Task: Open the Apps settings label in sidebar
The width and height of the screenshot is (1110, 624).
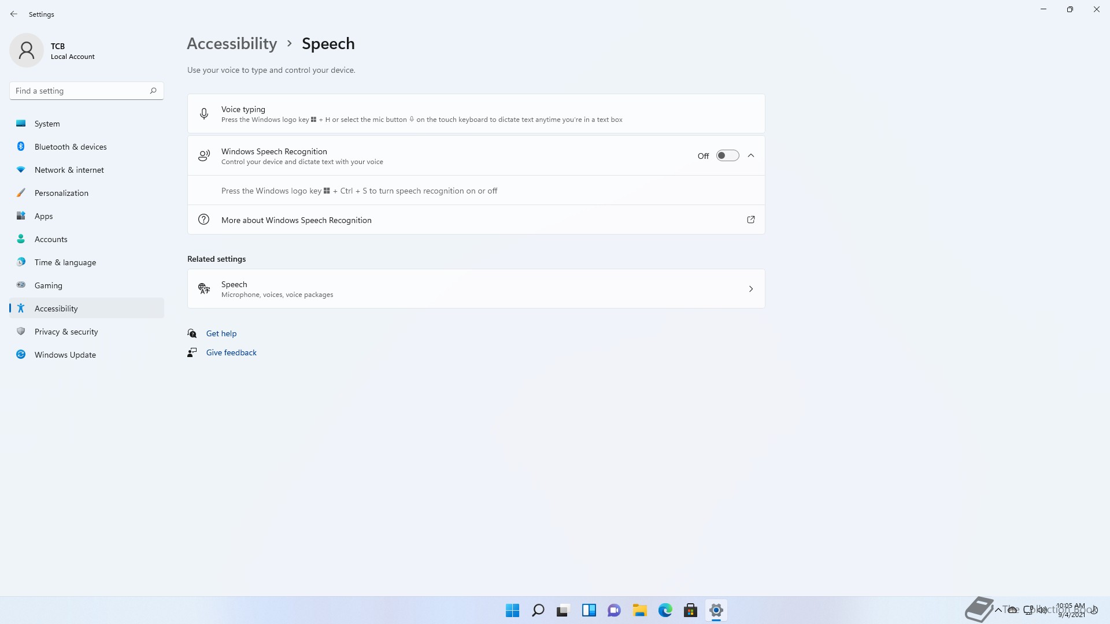Action: point(43,216)
